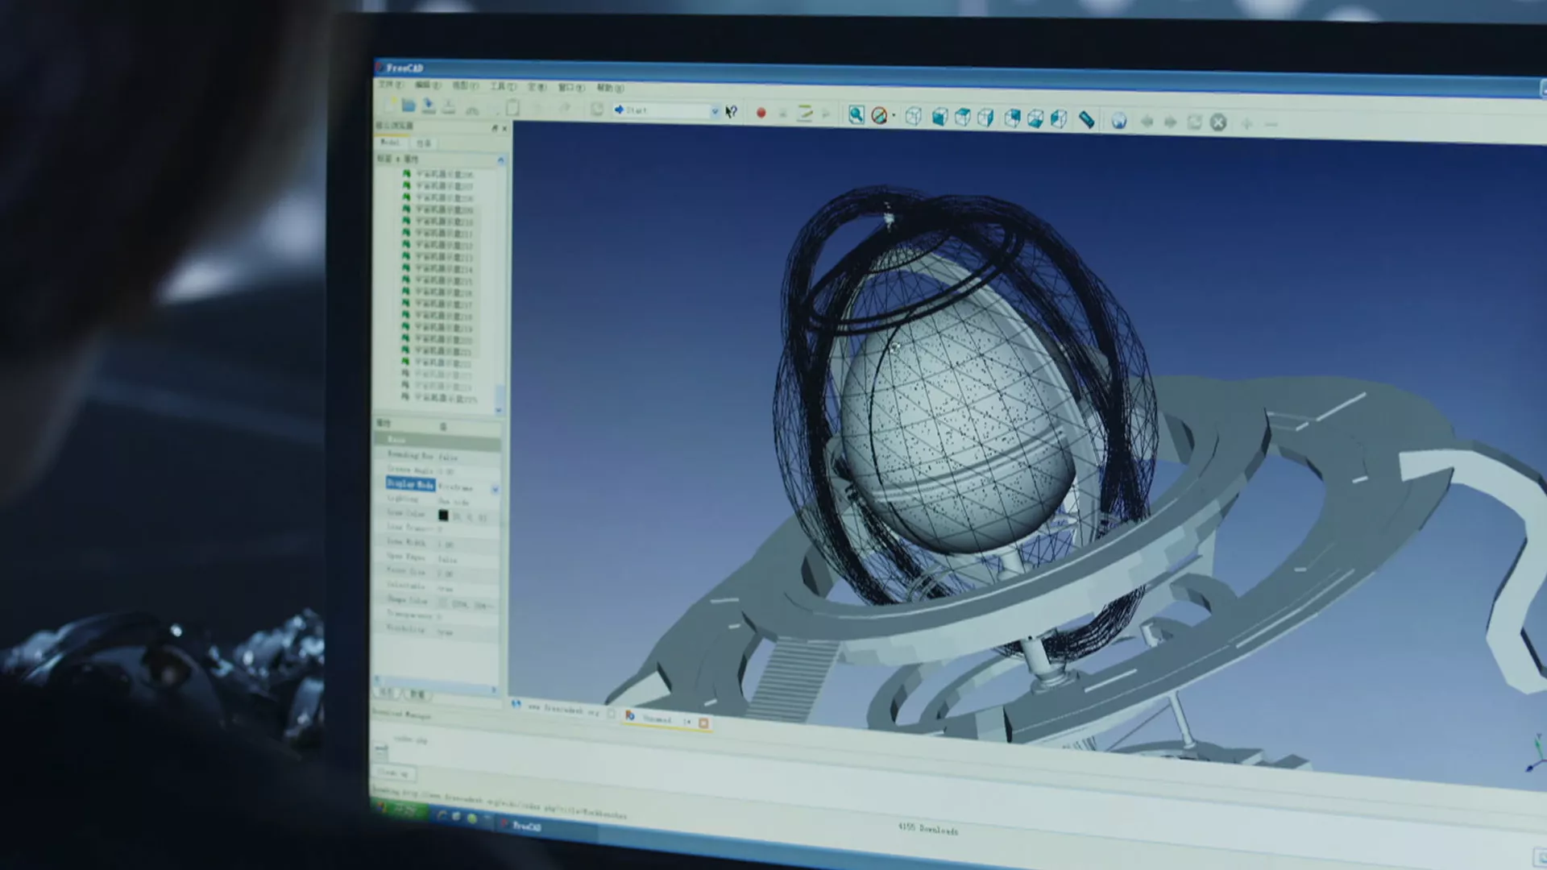1547x870 pixels.
Task: Set the bottom view cube icon
Action: tap(1035, 120)
